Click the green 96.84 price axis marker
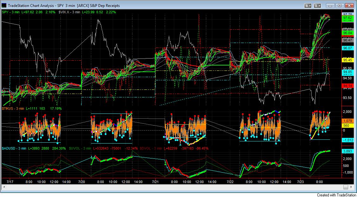357x197 pixels. point(348,33)
